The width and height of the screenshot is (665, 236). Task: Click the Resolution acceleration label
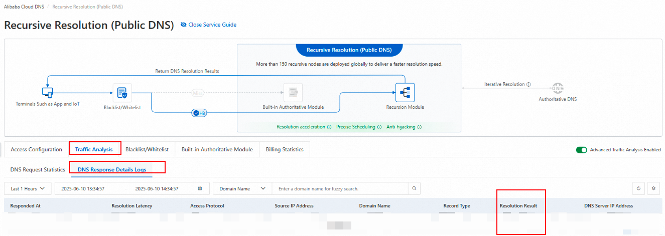(301, 127)
